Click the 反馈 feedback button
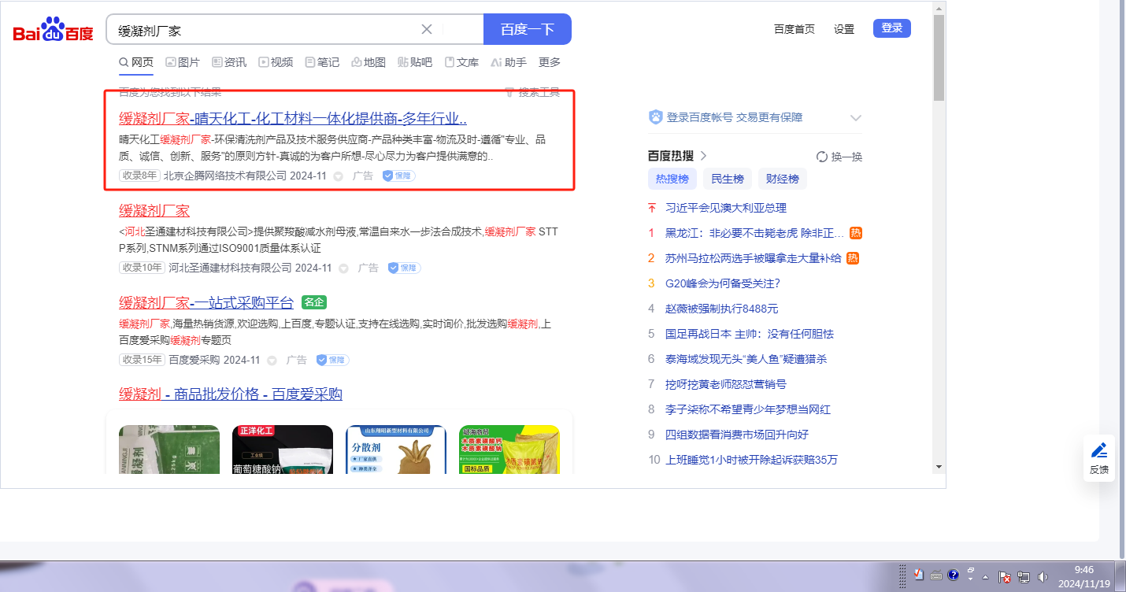The height and width of the screenshot is (592, 1126). (x=1099, y=458)
